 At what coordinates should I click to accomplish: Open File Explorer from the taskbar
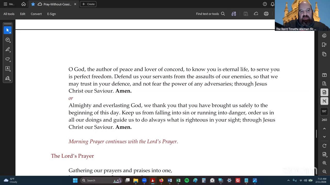point(136,180)
